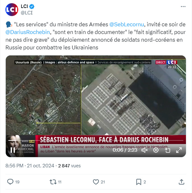Click the LCI profile avatar
This screenshot has height=193, width=192.
12,10
